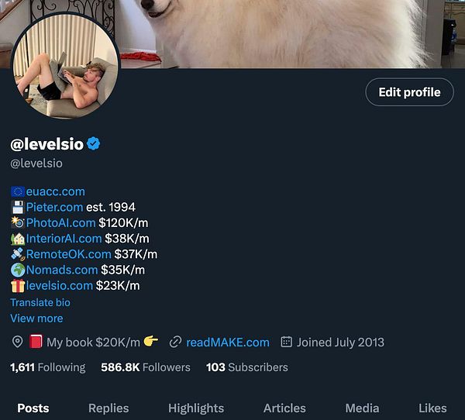Select the Media tab
The width and height of the screenshot is (465, 420).
(x=362, y=408)
